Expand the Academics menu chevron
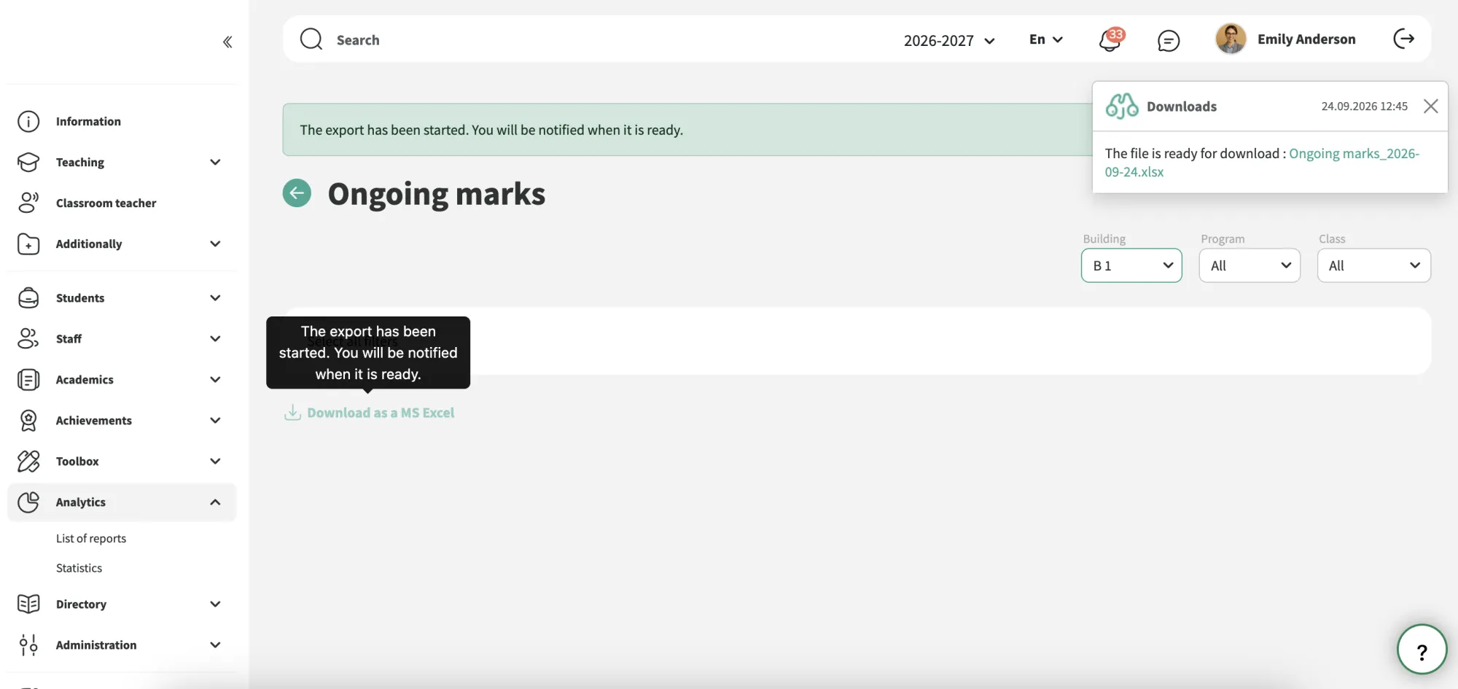Viewport: 1458px width, 689px height. point(215,379)
